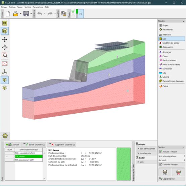Copy tous les sols to clipboard
The height and width of the screenshot is (186, 186).
(146, 153)
